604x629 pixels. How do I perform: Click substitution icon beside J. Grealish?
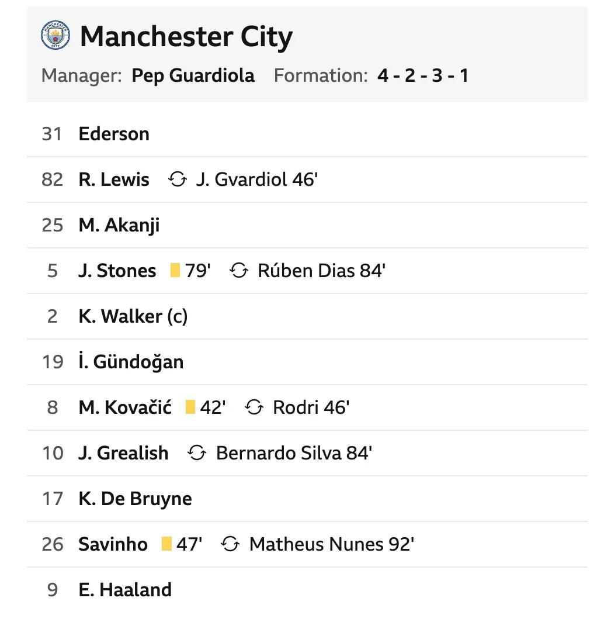click(197, 453)
